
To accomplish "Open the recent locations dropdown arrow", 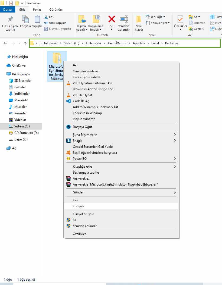I will (x=19, y=43).
